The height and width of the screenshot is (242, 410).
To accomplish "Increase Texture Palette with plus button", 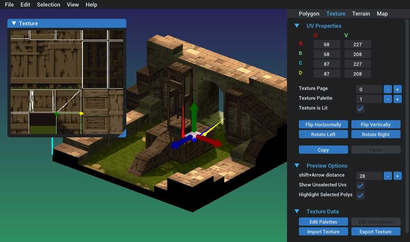I will point(397,99).
